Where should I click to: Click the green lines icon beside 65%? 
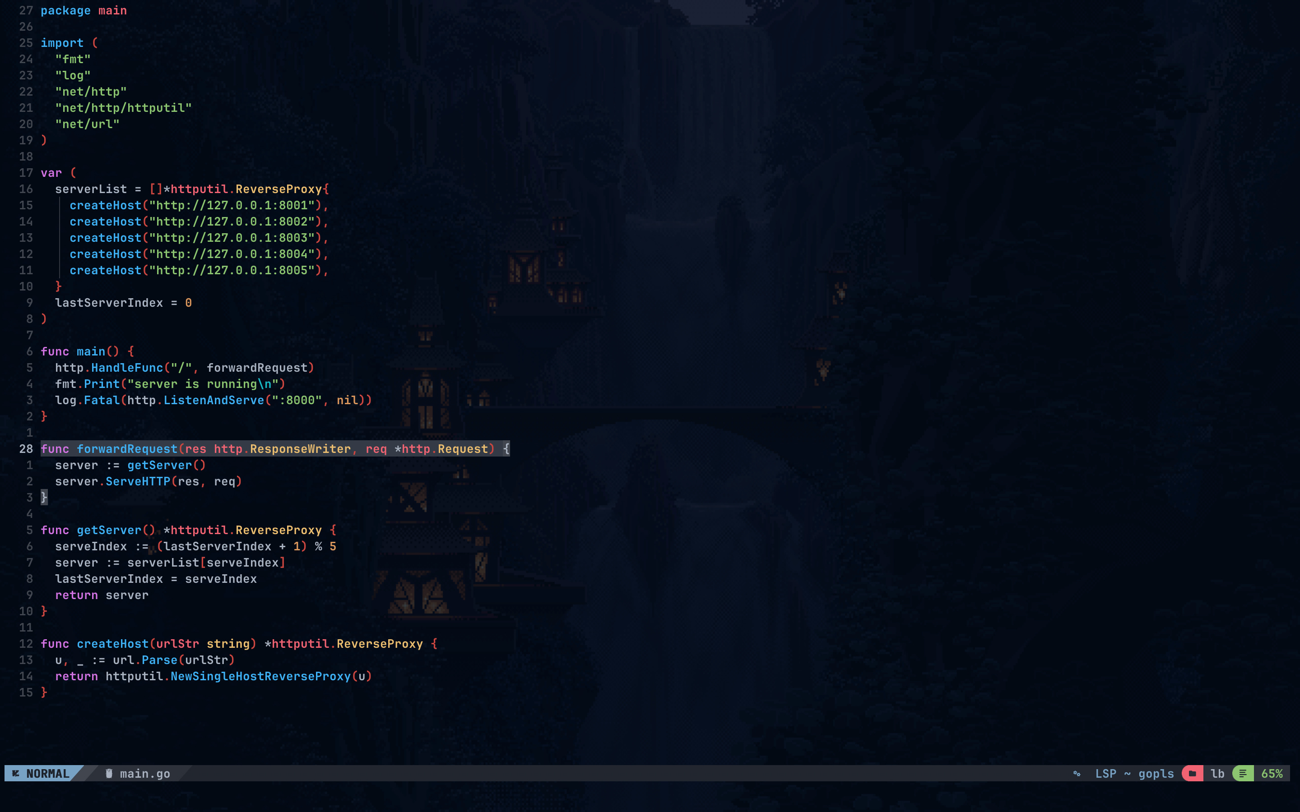(1243, 773)
